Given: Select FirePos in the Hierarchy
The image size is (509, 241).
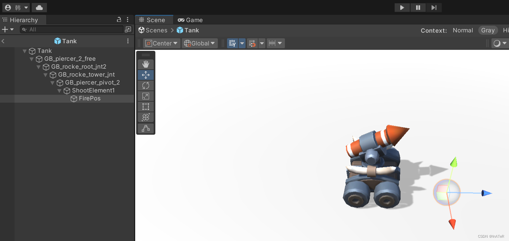Looking at the screenshot, I should click(x=89, y=98).
